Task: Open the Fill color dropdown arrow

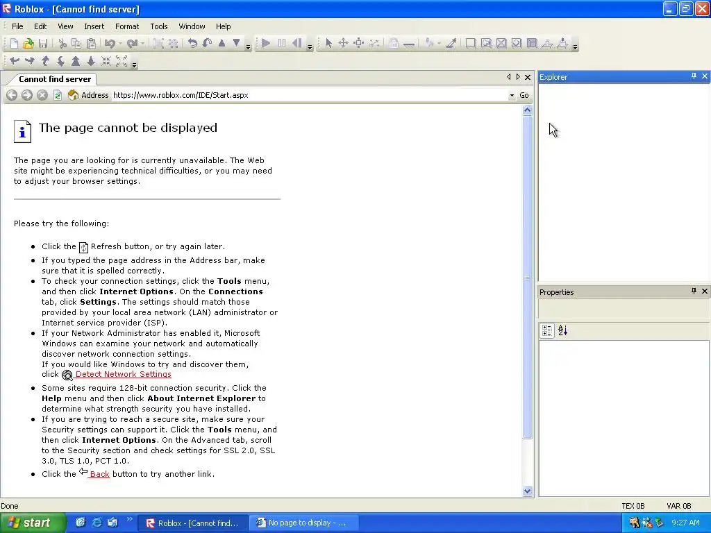Action: point(439,44)
